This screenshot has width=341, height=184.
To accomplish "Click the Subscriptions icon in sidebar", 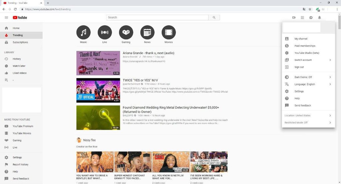I will 6,42.
